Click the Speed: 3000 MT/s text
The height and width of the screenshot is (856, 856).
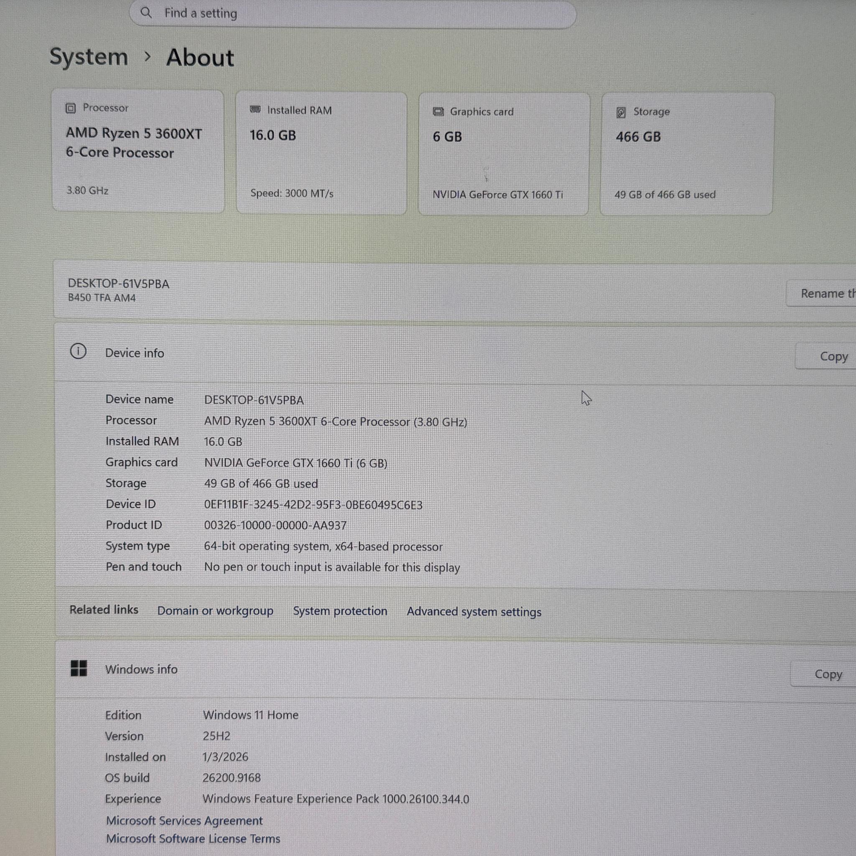pyautogui.click(x=292, y=193)
